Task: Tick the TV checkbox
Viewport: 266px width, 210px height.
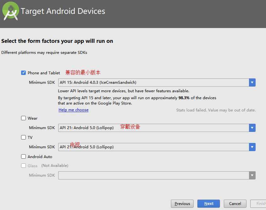Action: 23,137
